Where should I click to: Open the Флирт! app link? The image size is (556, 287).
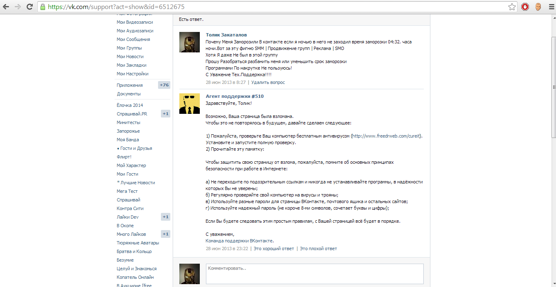[x=124, y=157]
